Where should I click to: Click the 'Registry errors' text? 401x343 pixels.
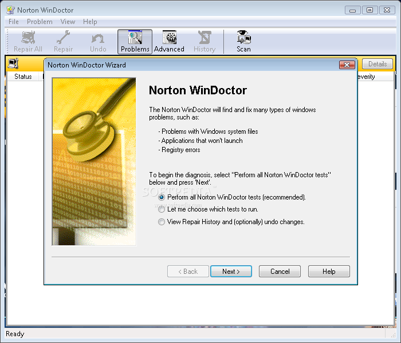coord(181,150)
